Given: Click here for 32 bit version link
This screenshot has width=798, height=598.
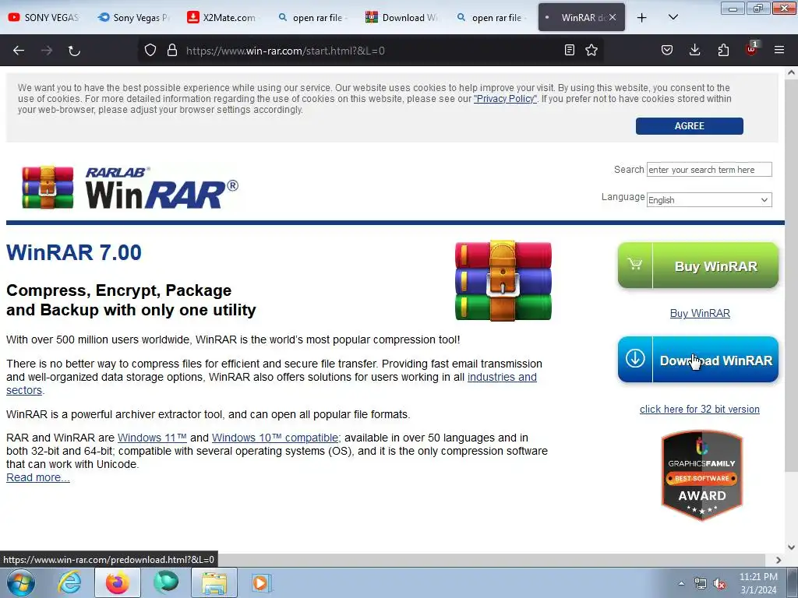Looking at the screenshot, I should point(700,410).
